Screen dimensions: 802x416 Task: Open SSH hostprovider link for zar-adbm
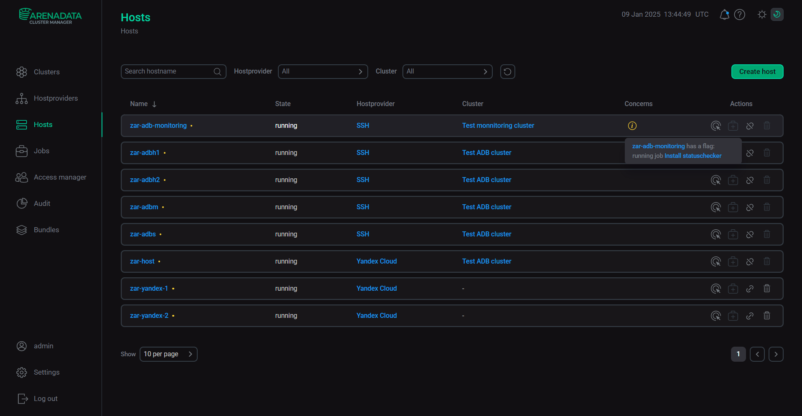coord(363,207)
